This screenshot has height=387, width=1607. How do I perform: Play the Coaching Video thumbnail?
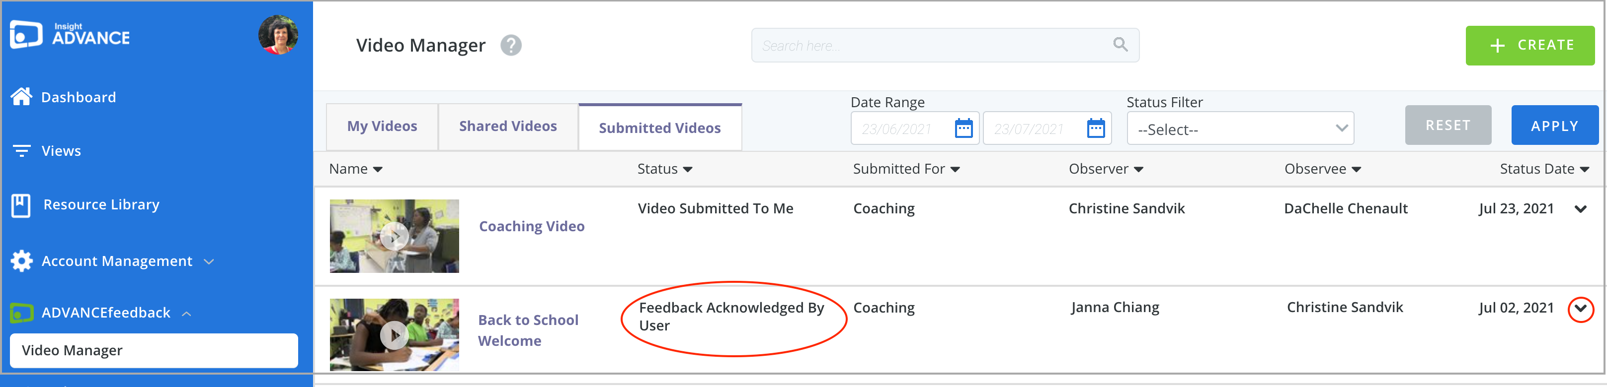[394, 236]
